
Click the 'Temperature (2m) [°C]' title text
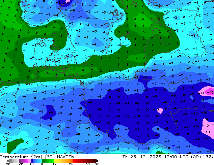coord(27,157)
